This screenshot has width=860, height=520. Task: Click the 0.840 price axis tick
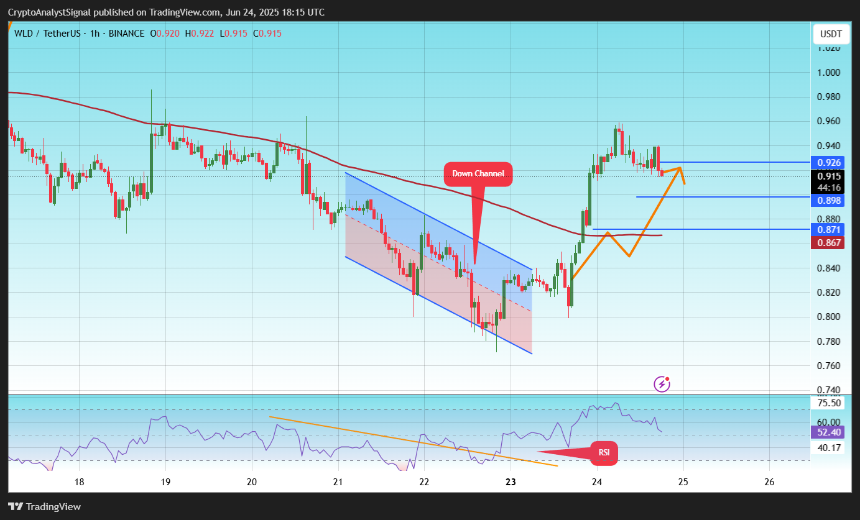[x=830, y=268]
